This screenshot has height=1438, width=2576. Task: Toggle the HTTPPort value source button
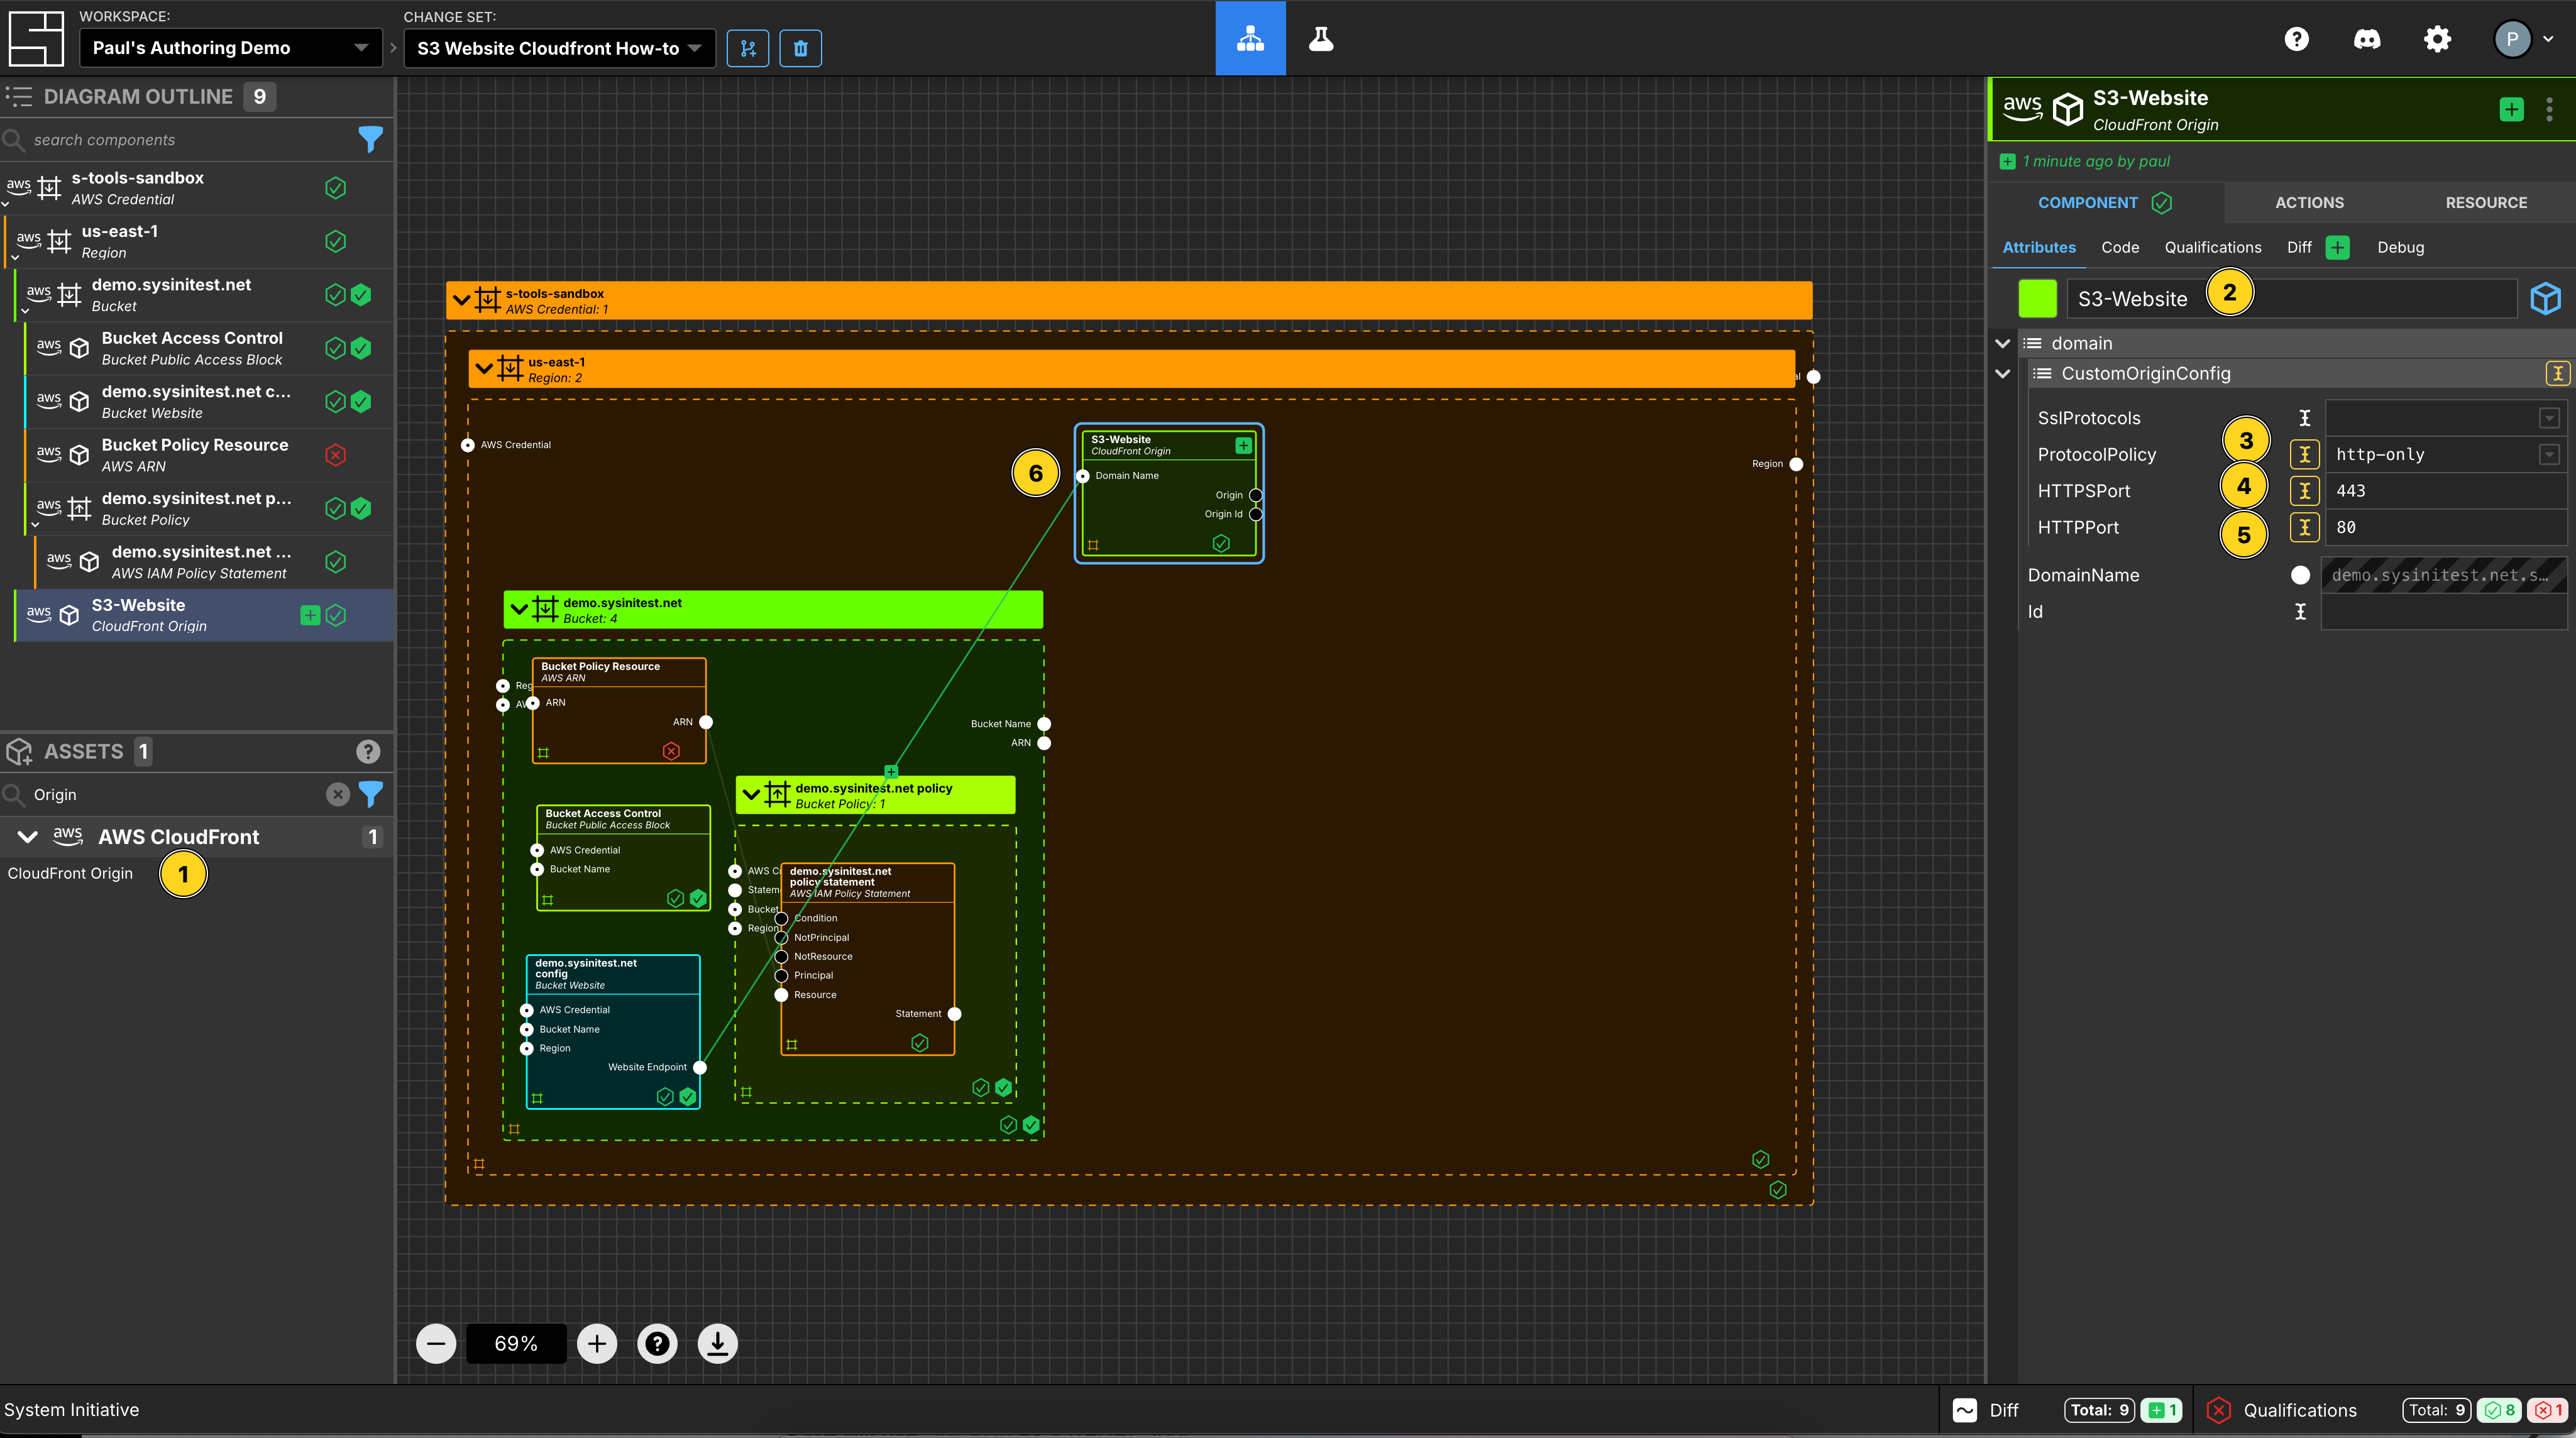pos(2304,527)
